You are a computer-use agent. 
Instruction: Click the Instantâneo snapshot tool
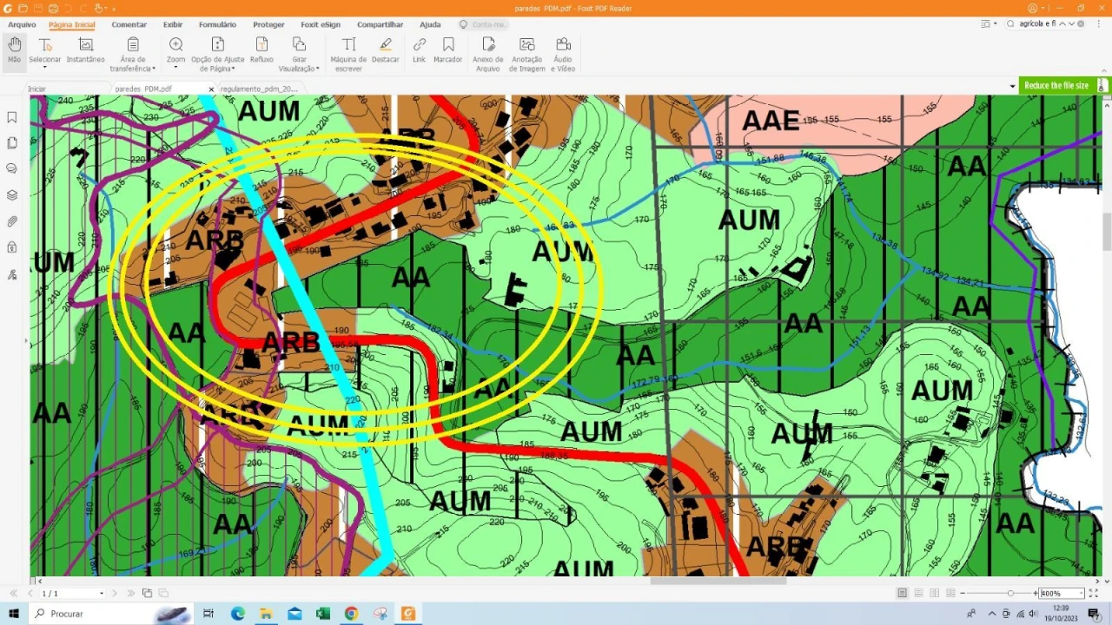coord(85,50)
